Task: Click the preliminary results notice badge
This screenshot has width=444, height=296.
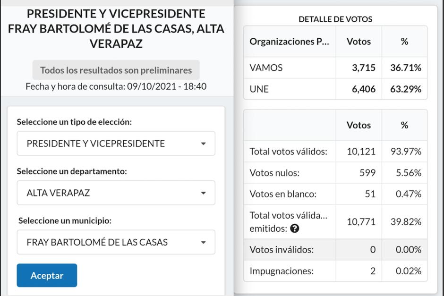Action: [117, 70]
